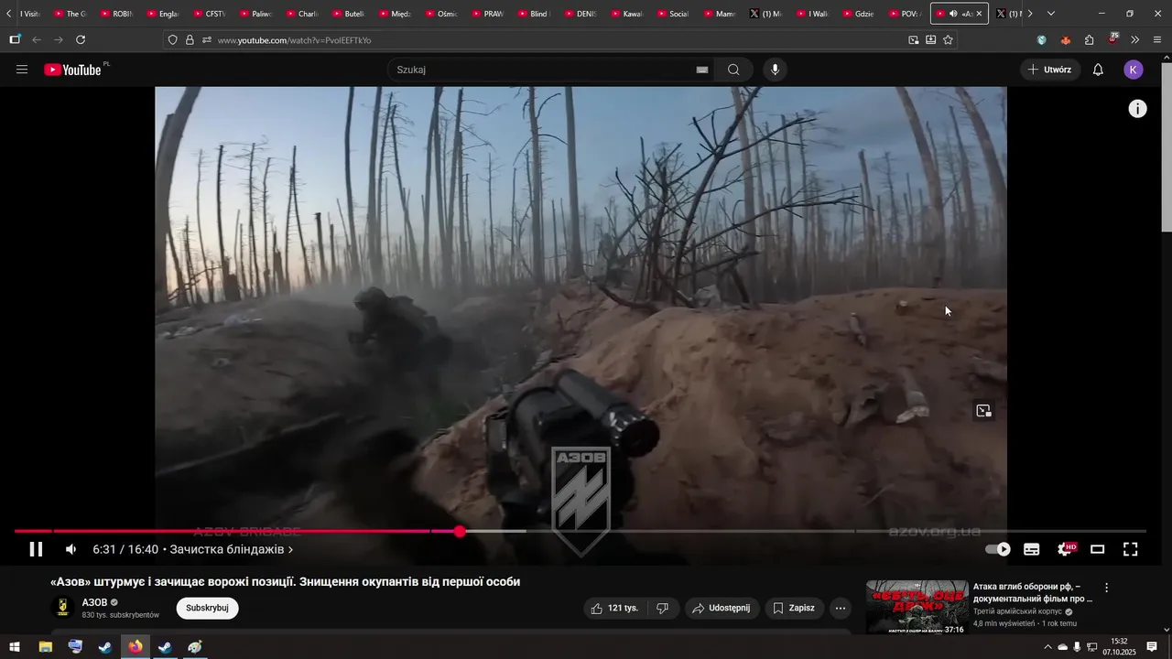Close the active YouTube tab

979,14
